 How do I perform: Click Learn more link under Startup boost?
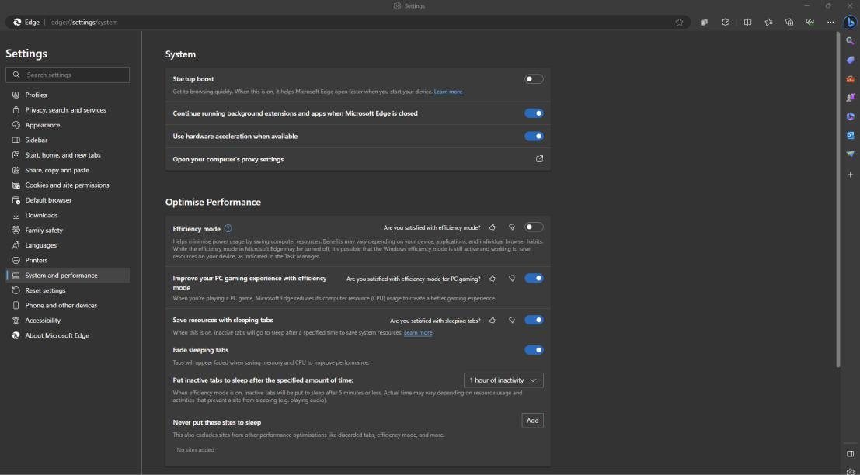pos(448,92)
